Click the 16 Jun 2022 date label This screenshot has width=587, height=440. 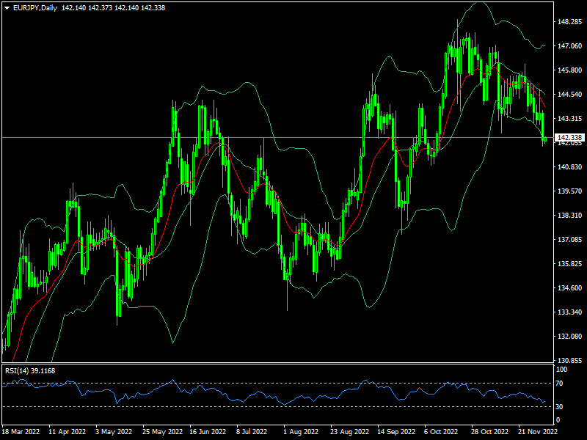[x=208, y=431]
